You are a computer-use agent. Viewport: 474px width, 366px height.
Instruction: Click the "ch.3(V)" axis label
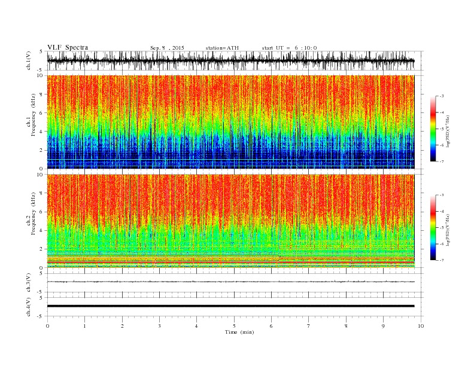tap(29, 283)
